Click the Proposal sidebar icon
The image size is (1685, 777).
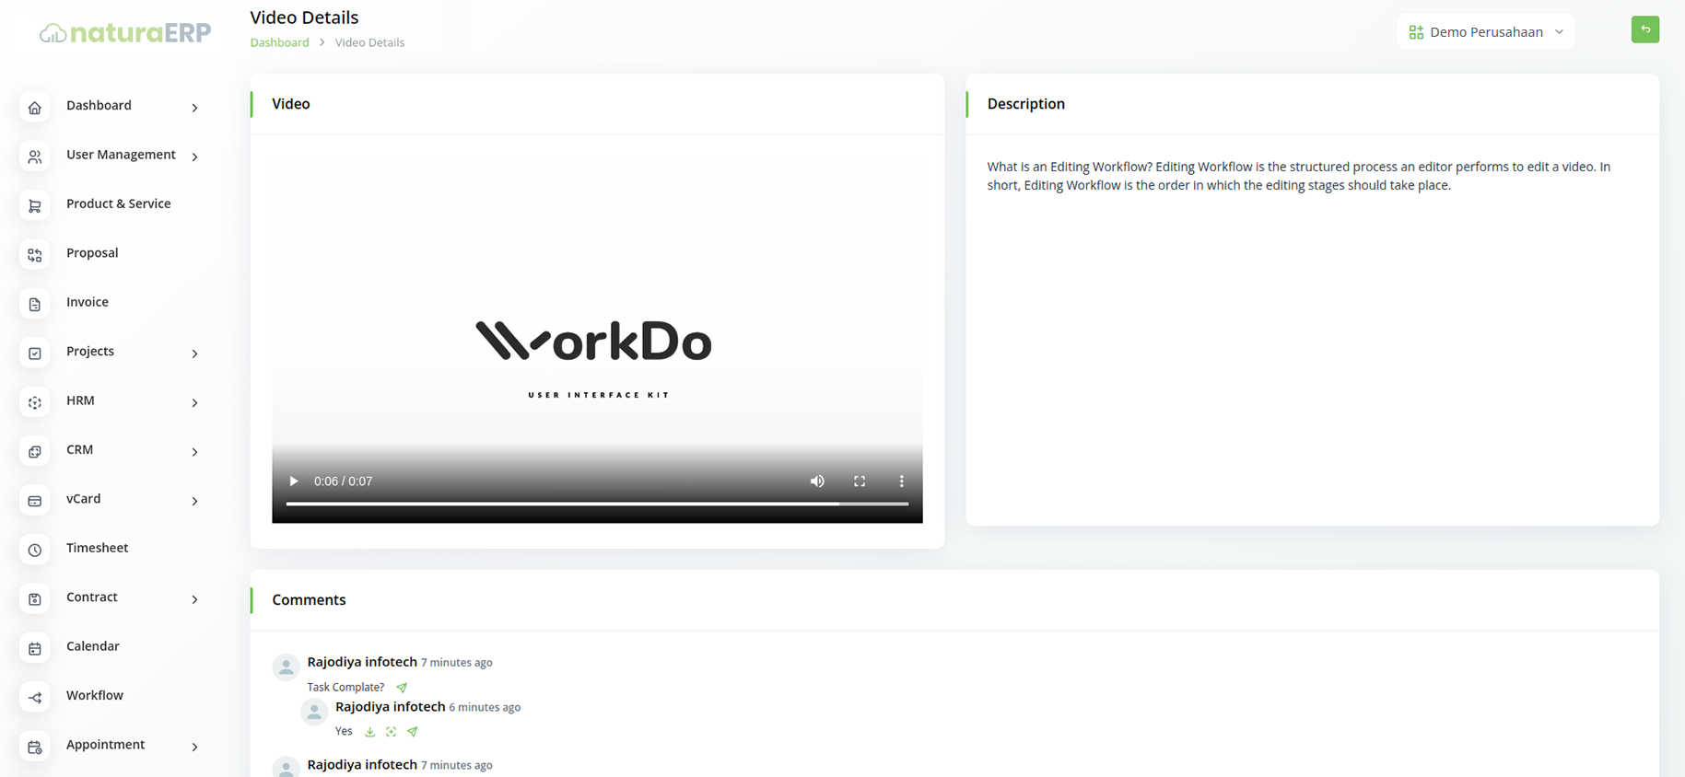[x=35, y=255]
